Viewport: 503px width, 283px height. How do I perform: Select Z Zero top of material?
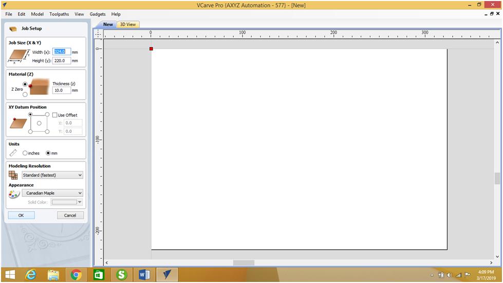pyautogui.click(x=25, y=84)
